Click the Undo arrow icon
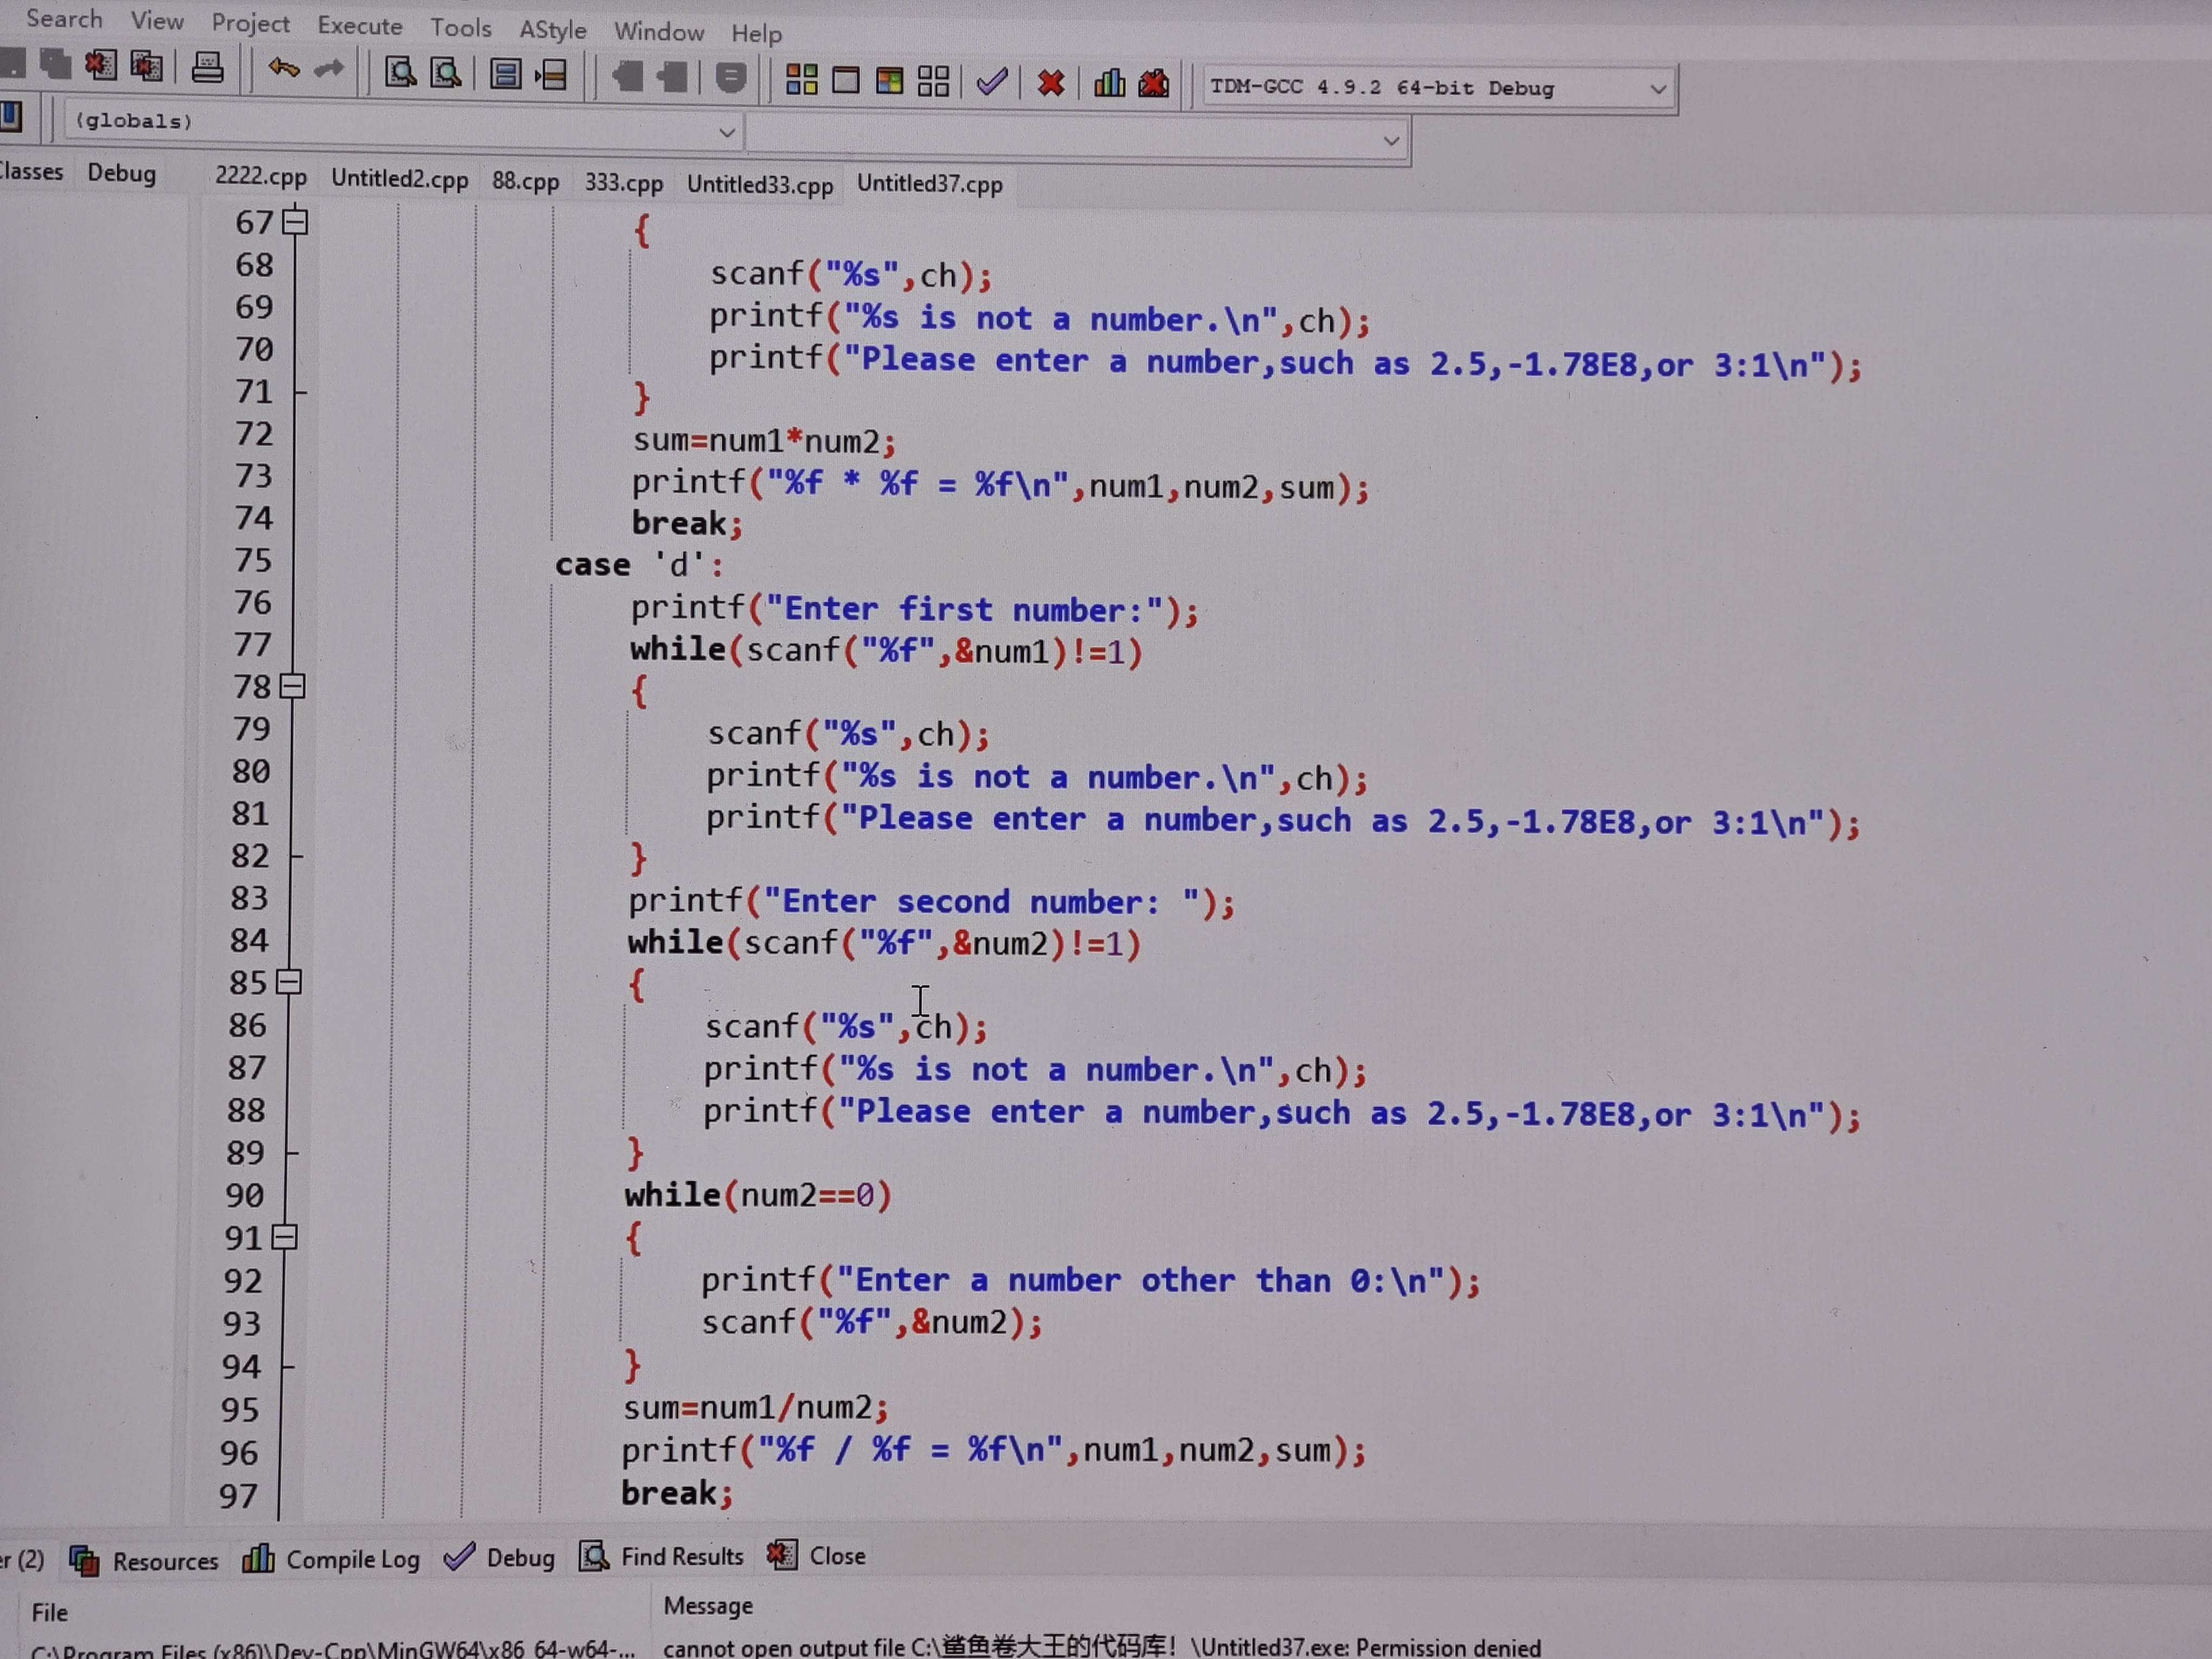This screenshot has width=2212, height=1659. tap(284, 69)
